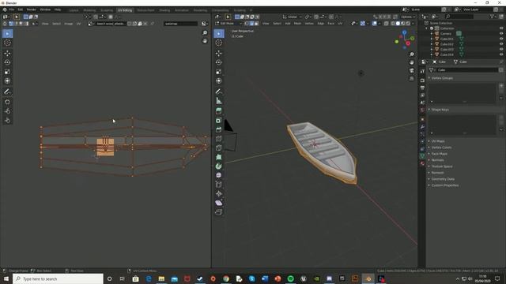Select the Loop Cut tool
Viewport: 506px width, 284px height.
(219, 139)
